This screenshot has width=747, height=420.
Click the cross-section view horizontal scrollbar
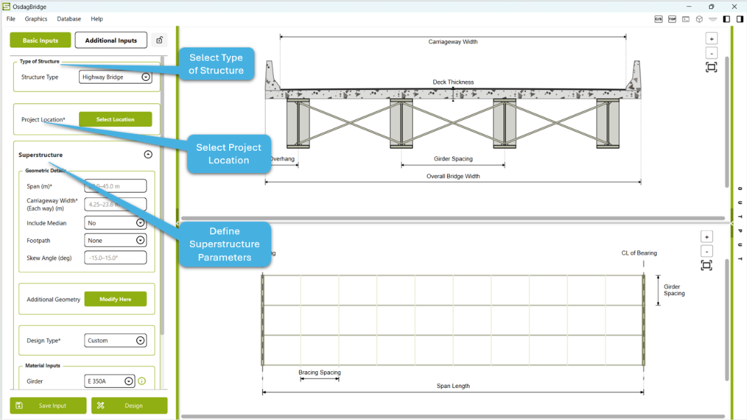coord(453,218)
